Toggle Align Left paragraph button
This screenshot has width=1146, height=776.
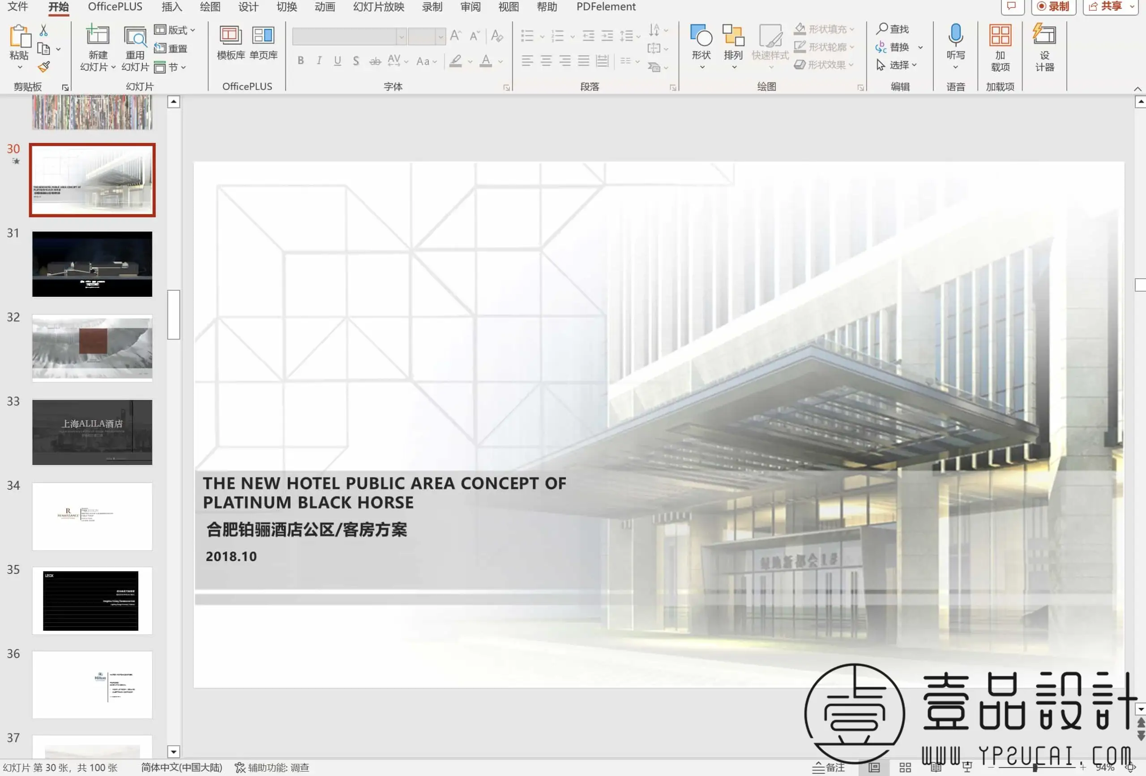pos(527,61)
